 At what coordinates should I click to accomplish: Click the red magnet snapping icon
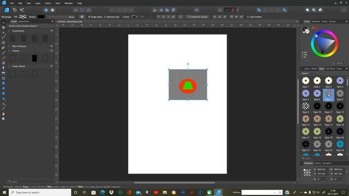click(x=233, y=10)
